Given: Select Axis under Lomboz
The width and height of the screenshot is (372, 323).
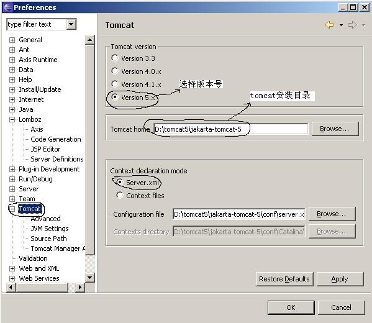Looking at the screenshot, I should pos(37,129).
